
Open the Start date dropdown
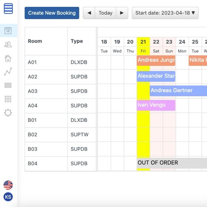(x=165, y=13)
